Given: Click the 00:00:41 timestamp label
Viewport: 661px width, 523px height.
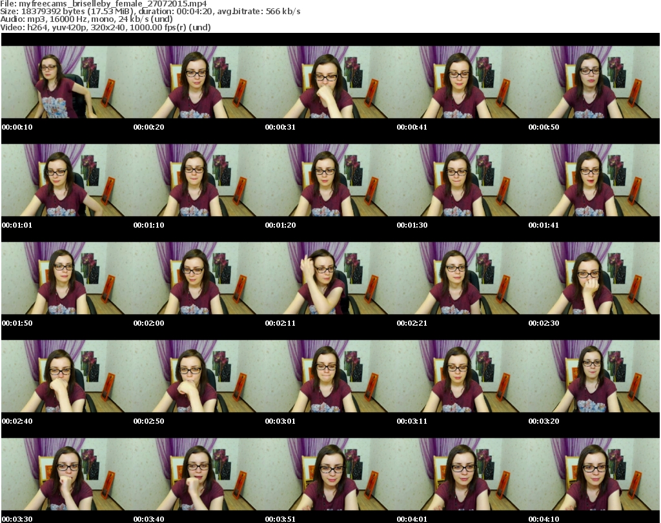Looking at the screenshot, I should [412, 127].
